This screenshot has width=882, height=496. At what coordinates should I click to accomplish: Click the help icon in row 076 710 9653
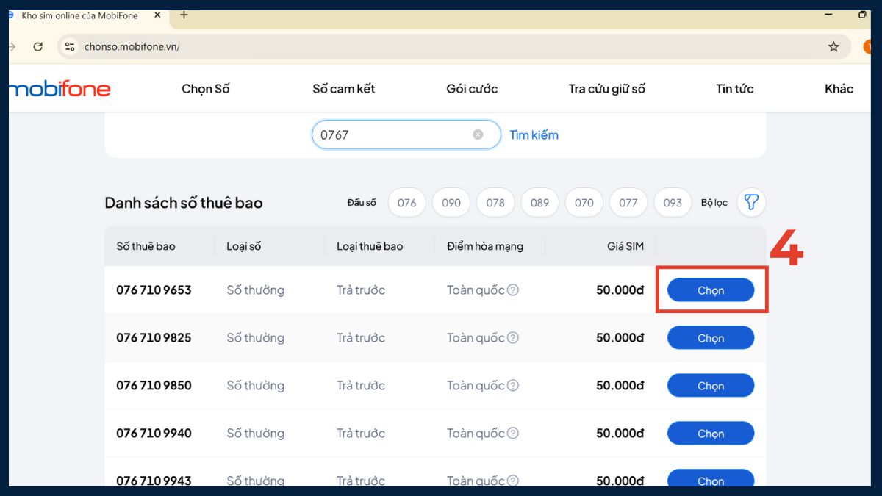513,290
